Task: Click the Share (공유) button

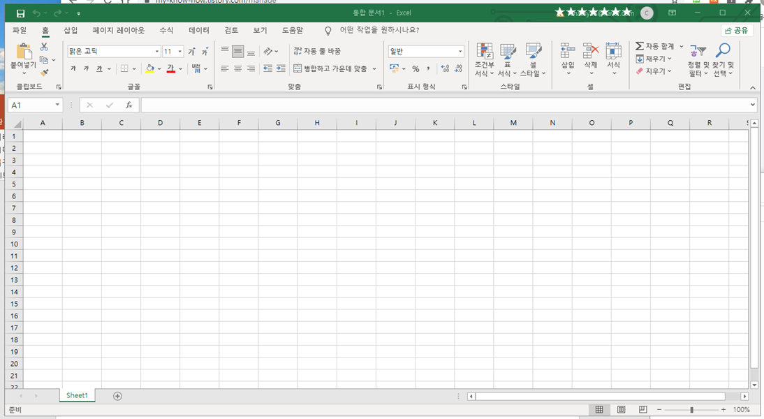Action: (x=737, y=30)
